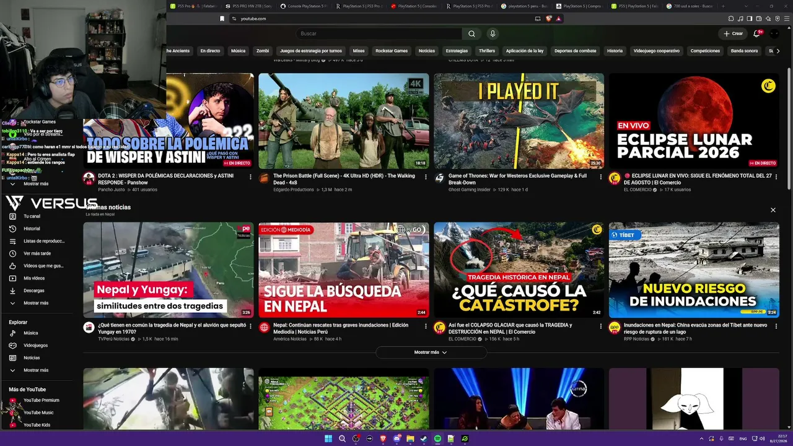This screenshot has width=793, height=446.
Task: Expand Mostrar más below Descargas
Action: 30,303
